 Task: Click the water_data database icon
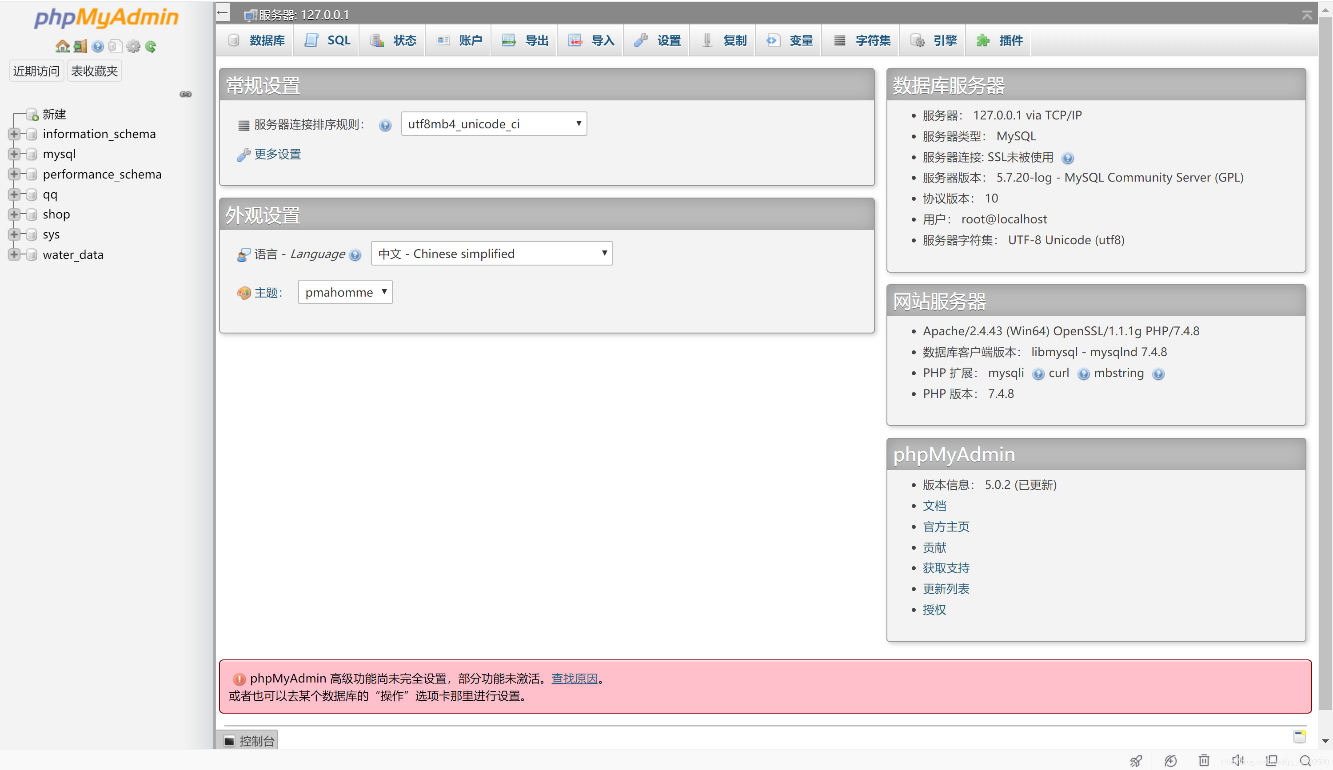[32, 255]
